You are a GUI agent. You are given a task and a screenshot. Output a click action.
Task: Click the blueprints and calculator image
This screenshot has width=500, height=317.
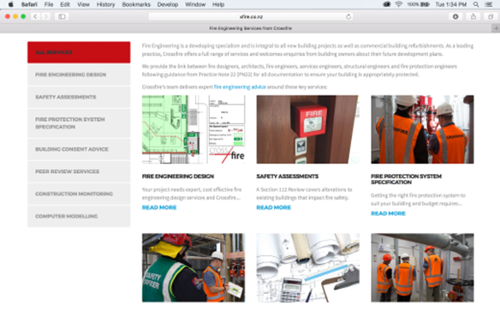pos(307,267)
